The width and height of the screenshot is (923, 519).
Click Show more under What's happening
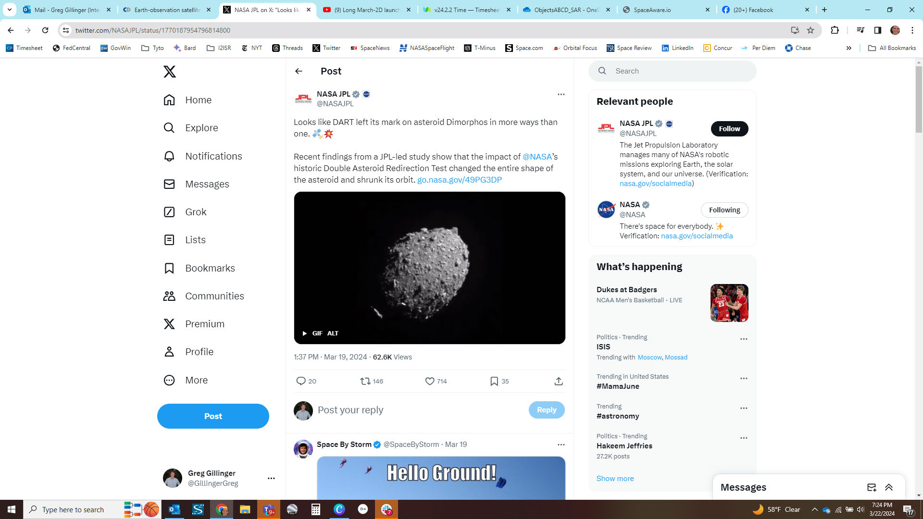[x=615, y=479]
